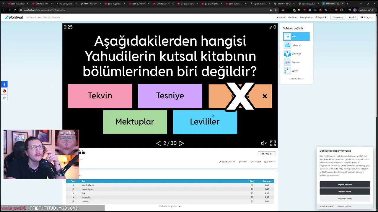Select leaderboard row Melih Abuaf
378x212 pixels.
point(170,185)
